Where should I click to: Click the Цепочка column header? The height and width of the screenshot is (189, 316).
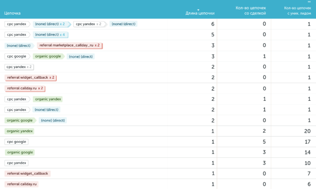[12, 13]
